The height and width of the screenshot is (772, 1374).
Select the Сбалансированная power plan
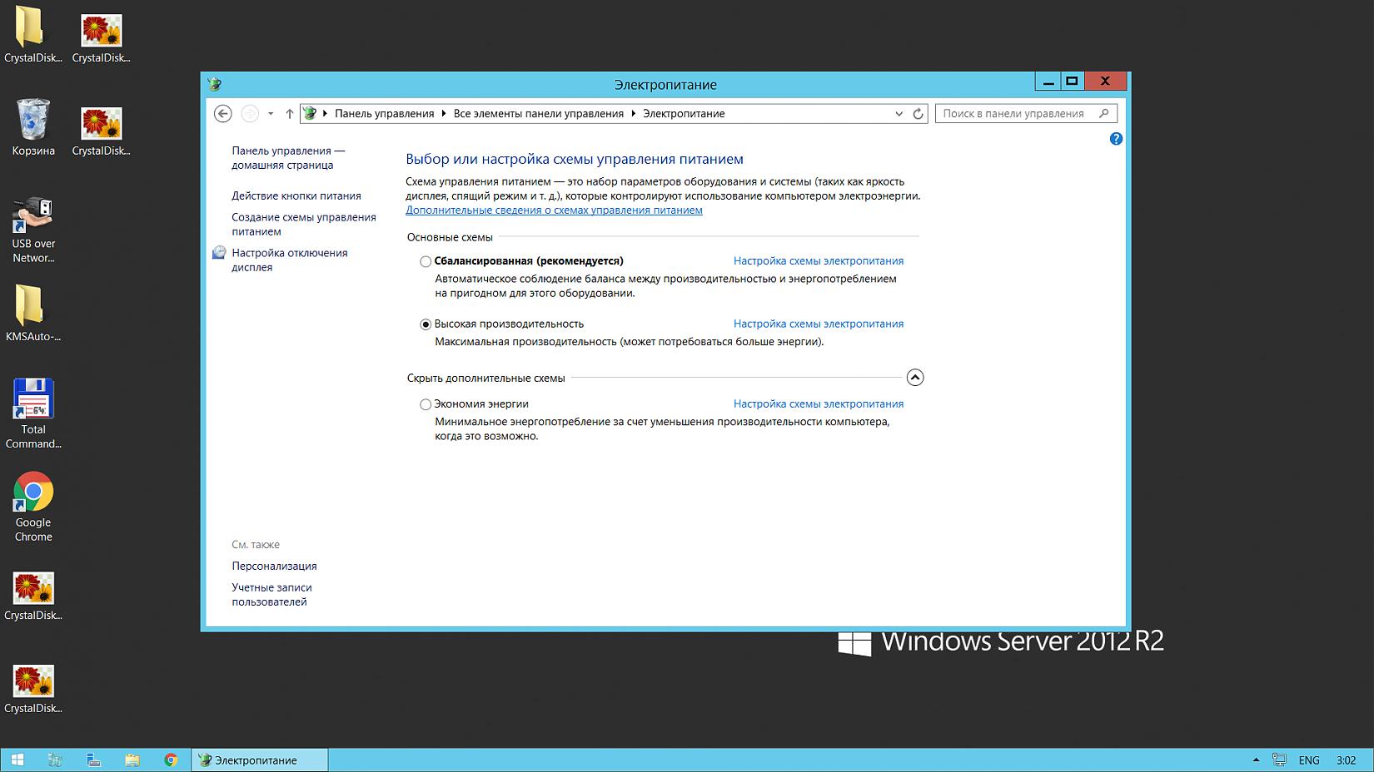click(426, 261)
